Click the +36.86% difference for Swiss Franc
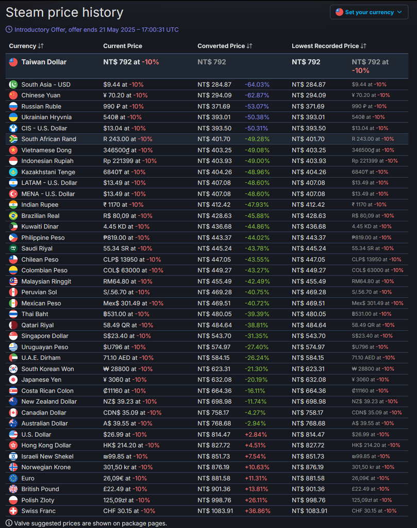 click(x=258, y=511)
